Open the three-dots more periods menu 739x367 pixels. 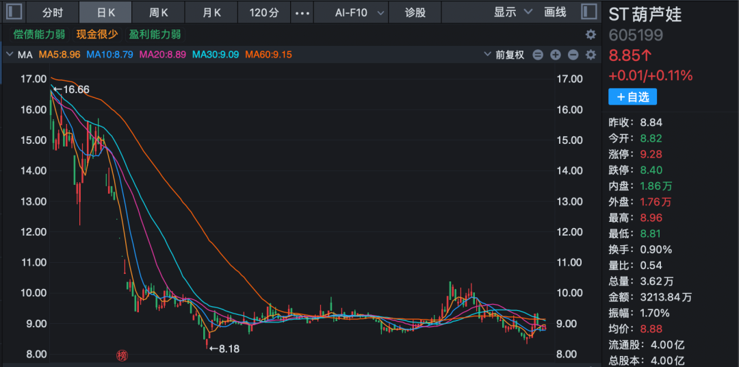coord(302,13)
